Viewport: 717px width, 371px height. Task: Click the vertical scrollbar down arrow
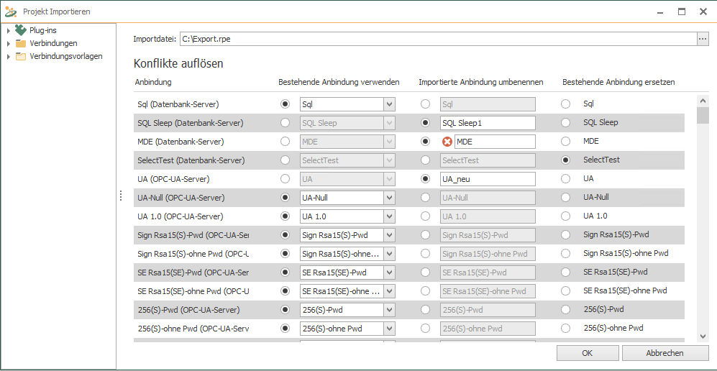703,336
